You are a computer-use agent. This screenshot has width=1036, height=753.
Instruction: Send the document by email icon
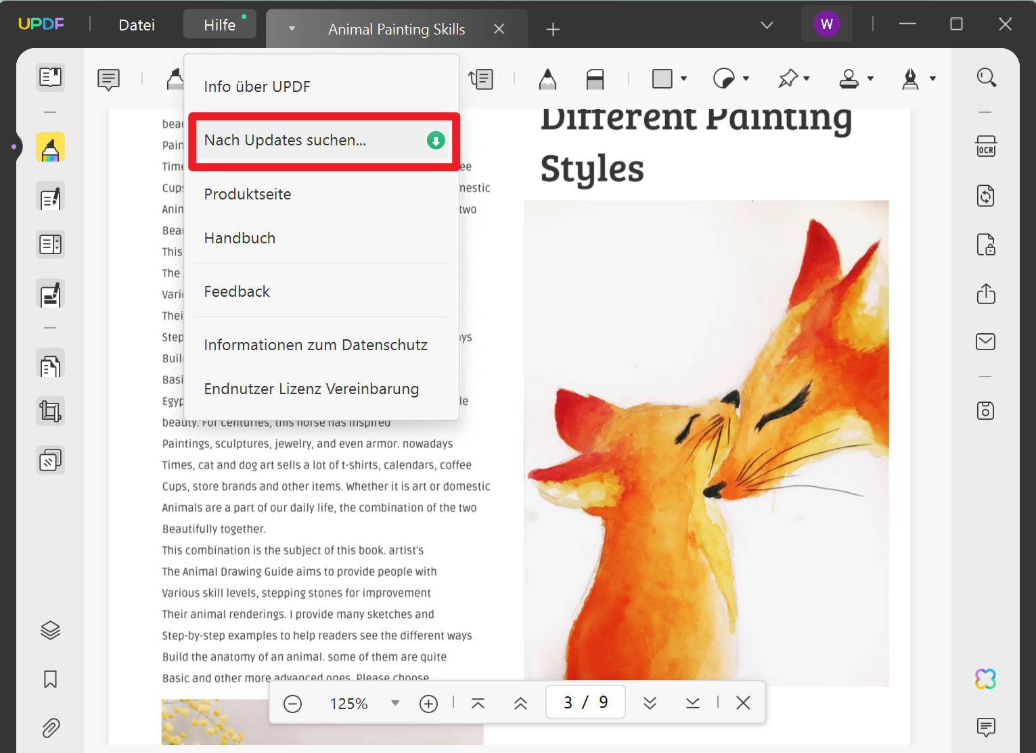tap(985, 341)
